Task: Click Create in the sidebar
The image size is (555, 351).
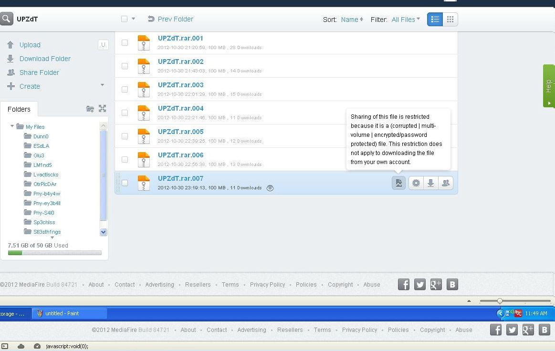Action: click(x=30, y=86)
